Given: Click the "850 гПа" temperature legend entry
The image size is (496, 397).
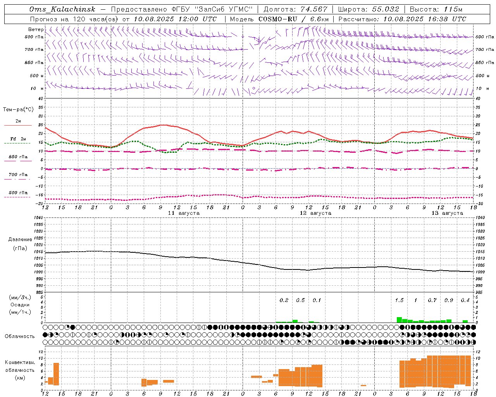Looking at the screenshot, I should tap(18, 157).
